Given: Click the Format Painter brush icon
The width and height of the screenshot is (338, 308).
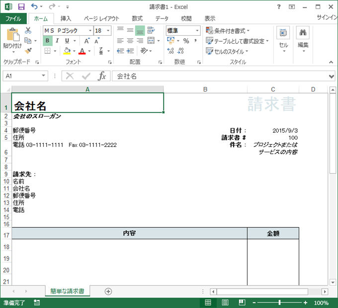Looking at the screenshot, I should [x=28, y=51].
